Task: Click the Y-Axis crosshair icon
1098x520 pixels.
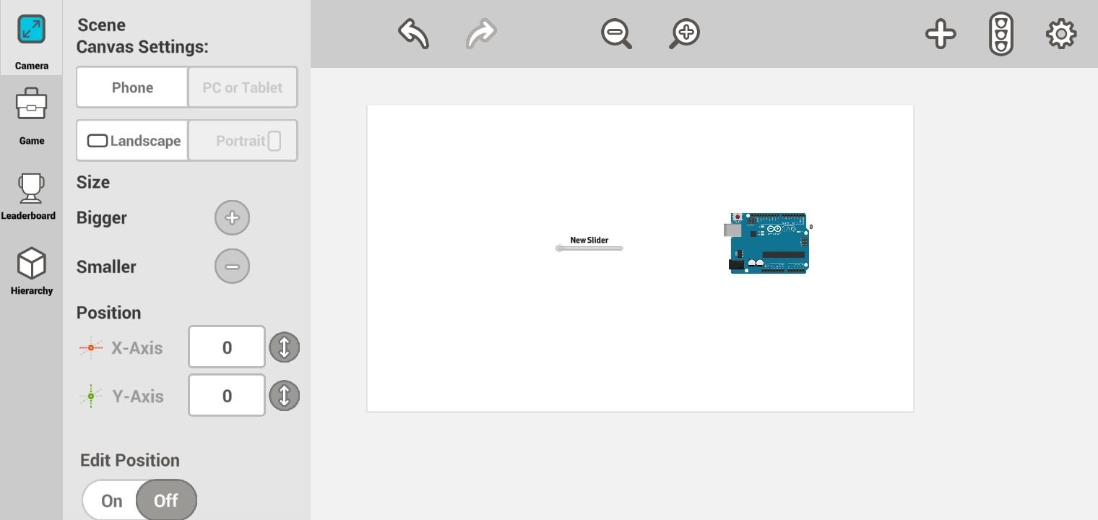Action: [x=91, y=396]
